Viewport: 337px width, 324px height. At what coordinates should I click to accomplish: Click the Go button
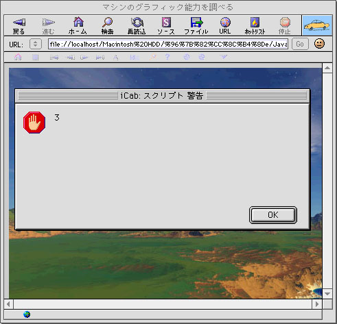[x=300, y=44]
